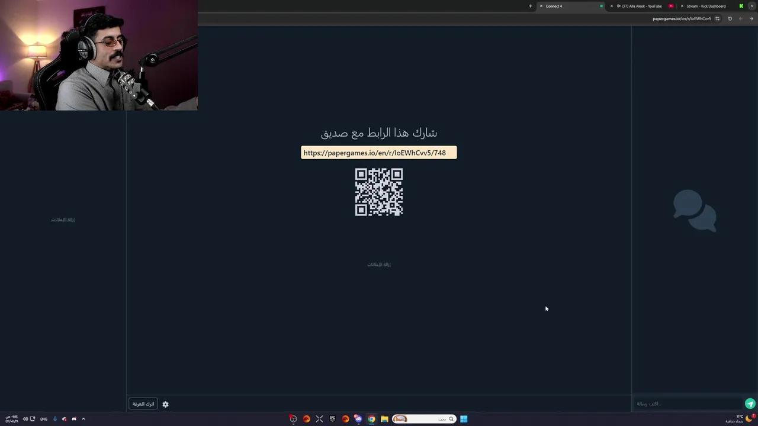
Task: Close the Connect 4 tab
Action: pos(541,6)
